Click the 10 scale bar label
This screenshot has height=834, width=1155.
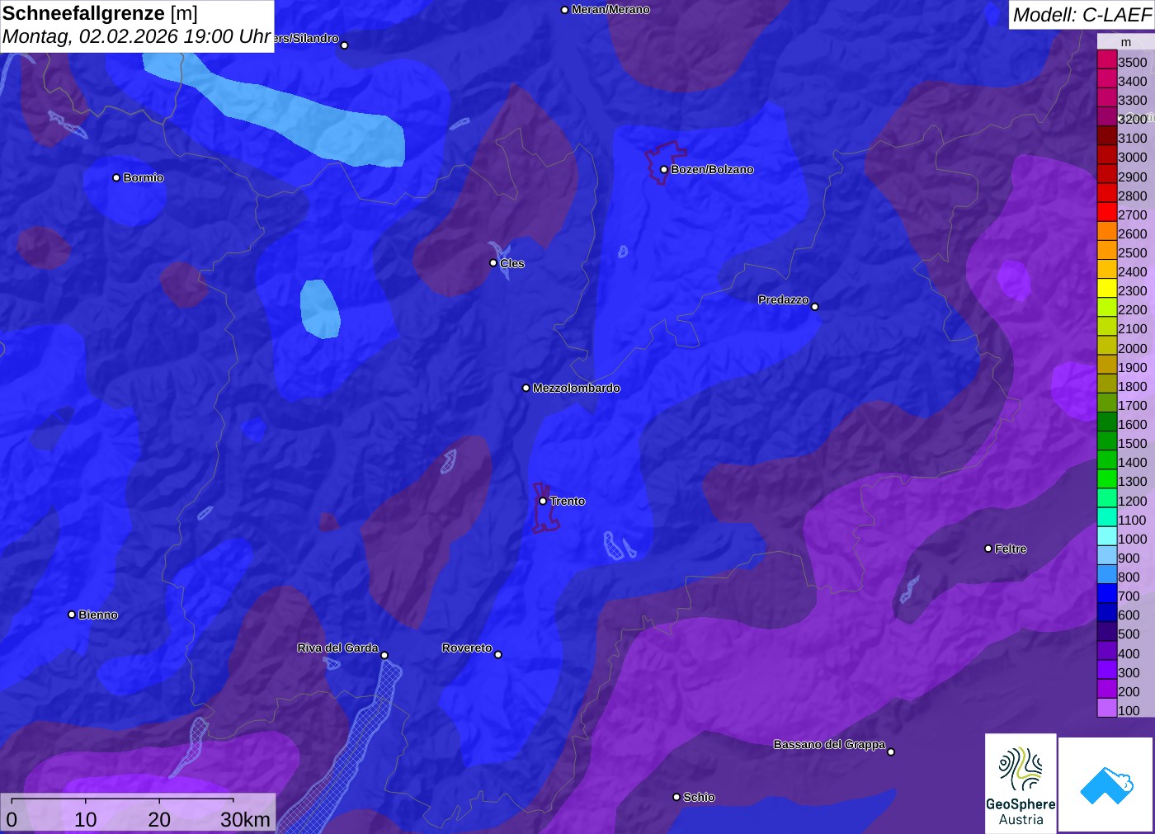86,819
